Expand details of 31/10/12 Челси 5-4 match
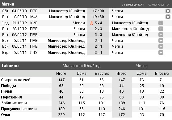The width and height of the screenshot is (172, 120). [161, 23]
